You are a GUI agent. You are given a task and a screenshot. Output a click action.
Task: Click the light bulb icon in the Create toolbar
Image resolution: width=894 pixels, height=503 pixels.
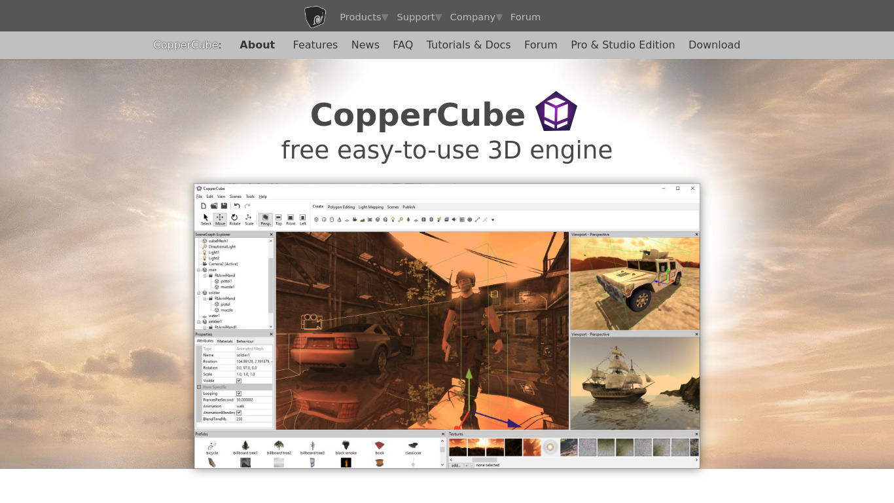click(x=393, y=219)
